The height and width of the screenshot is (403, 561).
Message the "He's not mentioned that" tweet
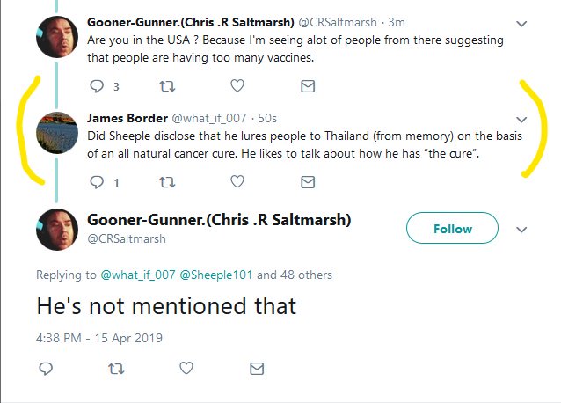(256, 368)
